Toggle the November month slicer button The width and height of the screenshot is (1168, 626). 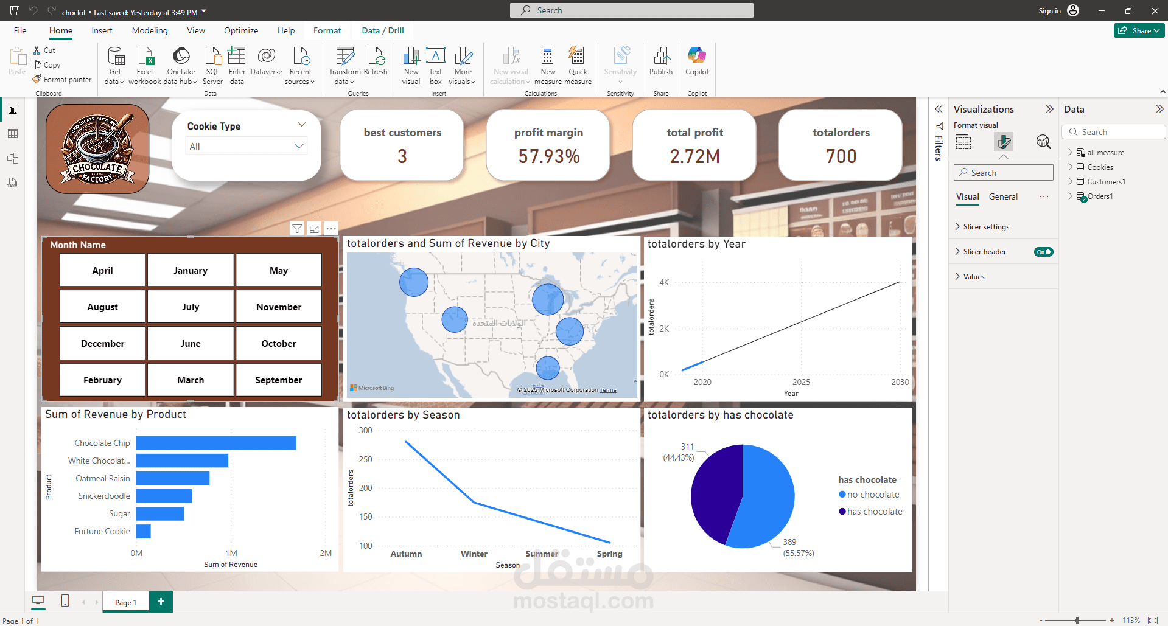(x=279, y=307)
